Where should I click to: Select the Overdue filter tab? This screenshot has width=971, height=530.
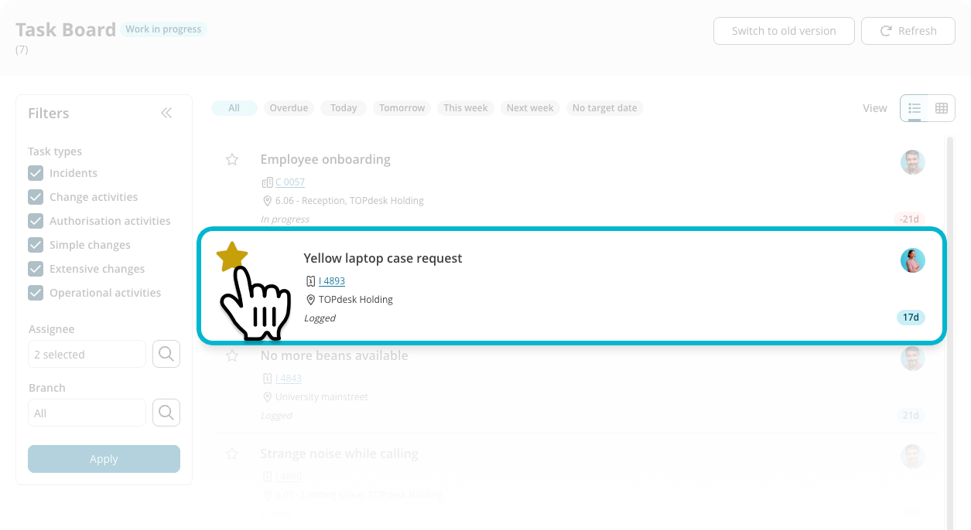pos(289,108)
